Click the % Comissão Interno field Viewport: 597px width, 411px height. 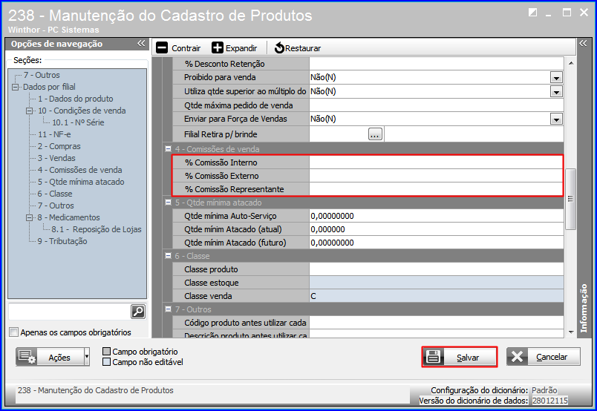[436, 162]
